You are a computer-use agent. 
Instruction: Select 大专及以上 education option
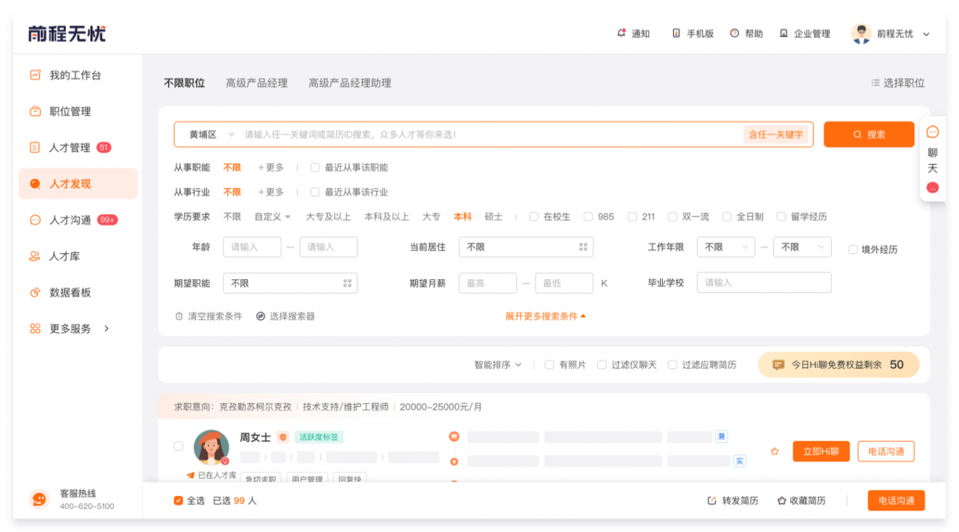(328, 217)
